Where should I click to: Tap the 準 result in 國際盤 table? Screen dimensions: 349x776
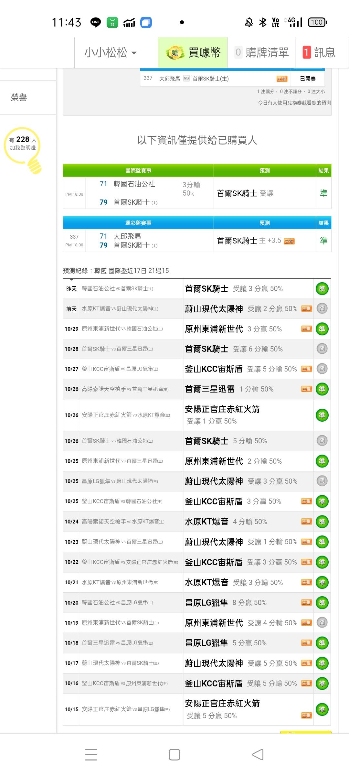point(323,193)
